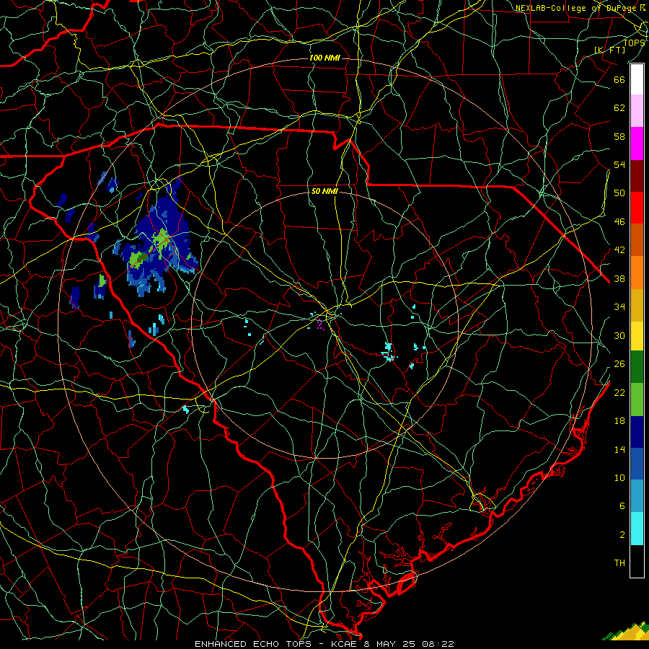Click the legend value "10"

619,478
